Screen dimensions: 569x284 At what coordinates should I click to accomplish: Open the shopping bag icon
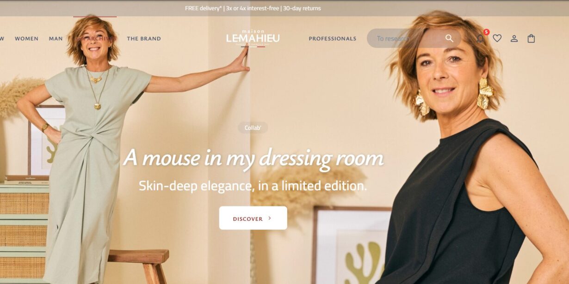coord(531,38)
